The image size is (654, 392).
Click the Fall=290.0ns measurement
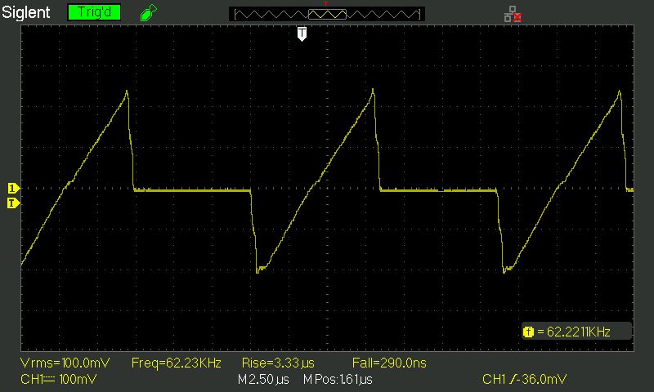[x=389, y=363]
